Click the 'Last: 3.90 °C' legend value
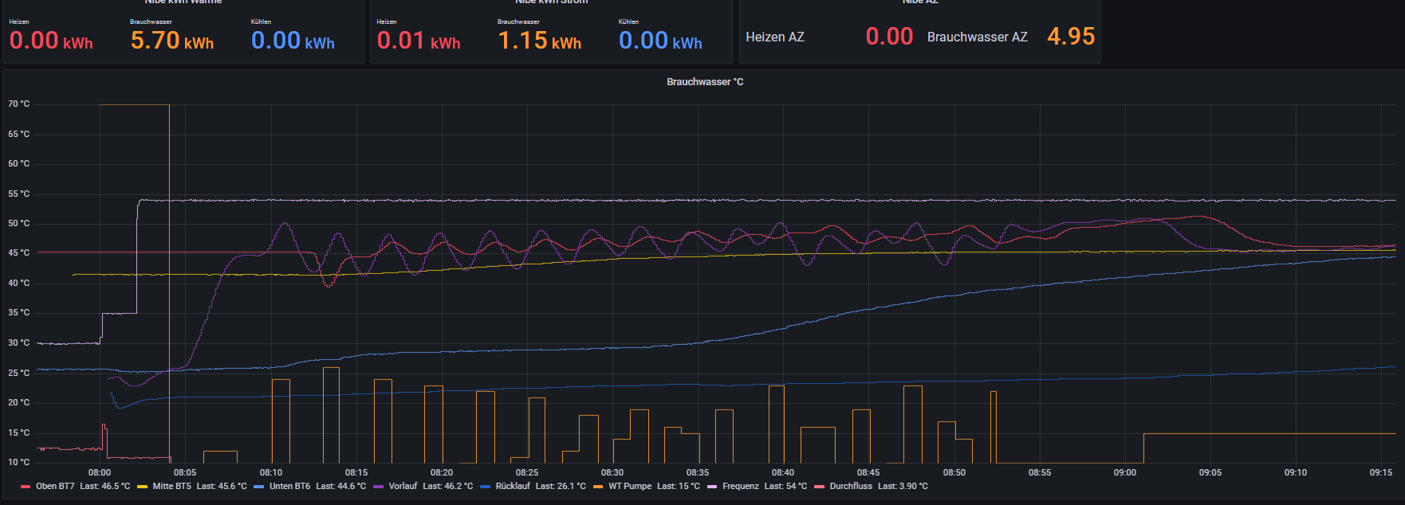 [x=903, y=486]
